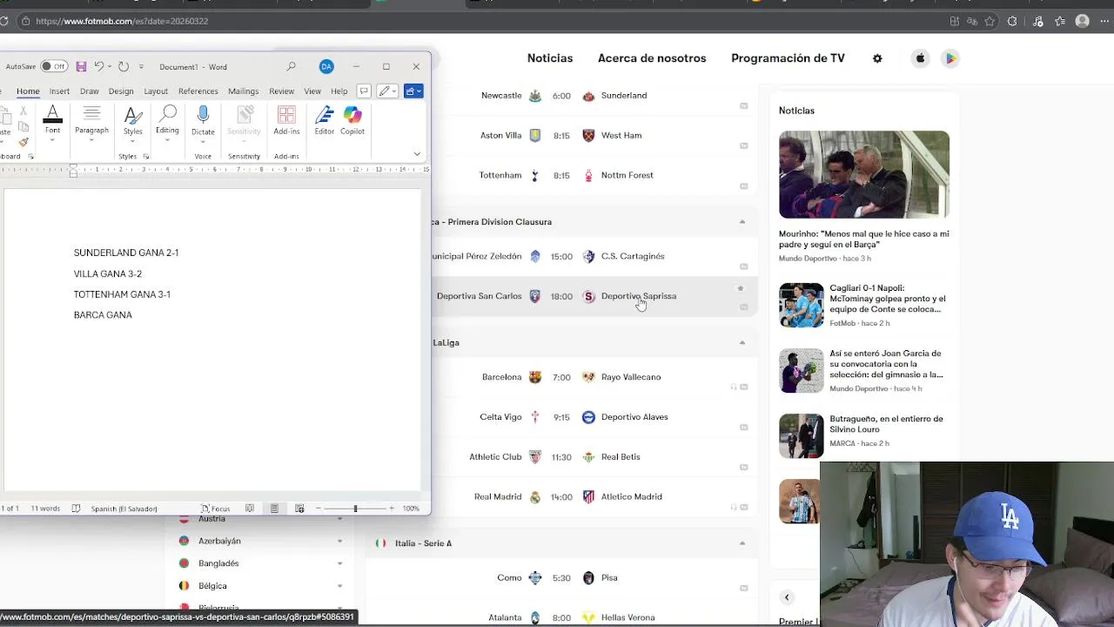1114x627 pixels.
Task: Launch the Editor tool
Action: point(325,122)
